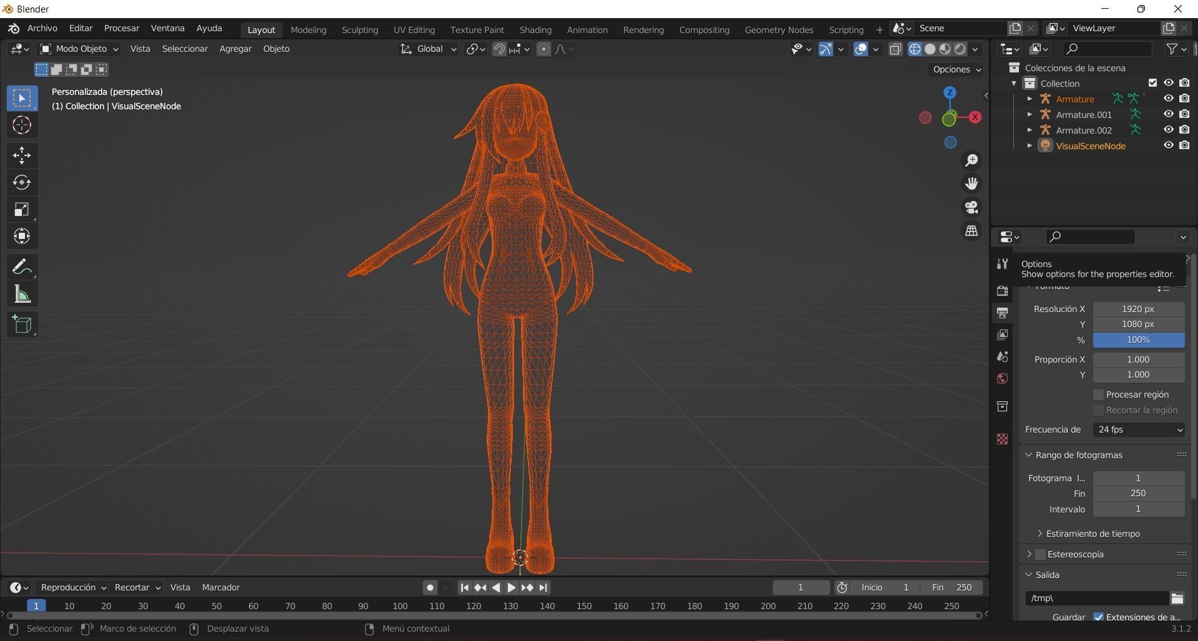Enable the Procesar región checkbox
This screenshot has height=641, width=1198.
(x=1099, y=394)
